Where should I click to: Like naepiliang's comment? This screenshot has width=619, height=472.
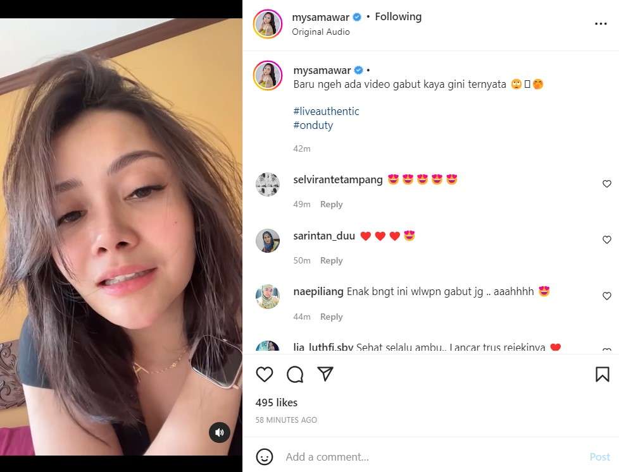coord(606,296)
